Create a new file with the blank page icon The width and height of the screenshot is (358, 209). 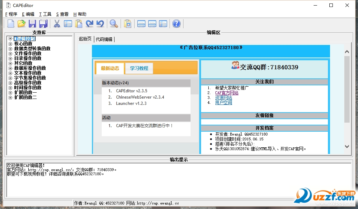pos(11,24)
